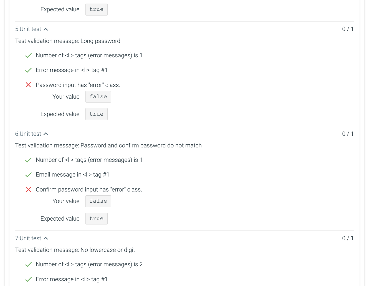The image size is (369, 286).
Task: Click the '0 / 1' score for test 6
Action: point(347,134)
